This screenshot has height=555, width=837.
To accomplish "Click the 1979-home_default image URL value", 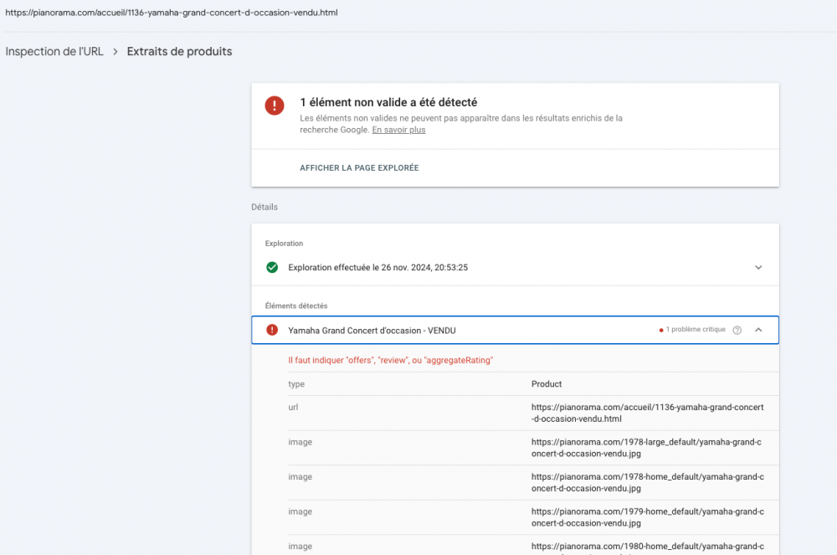I will point(647,517).
